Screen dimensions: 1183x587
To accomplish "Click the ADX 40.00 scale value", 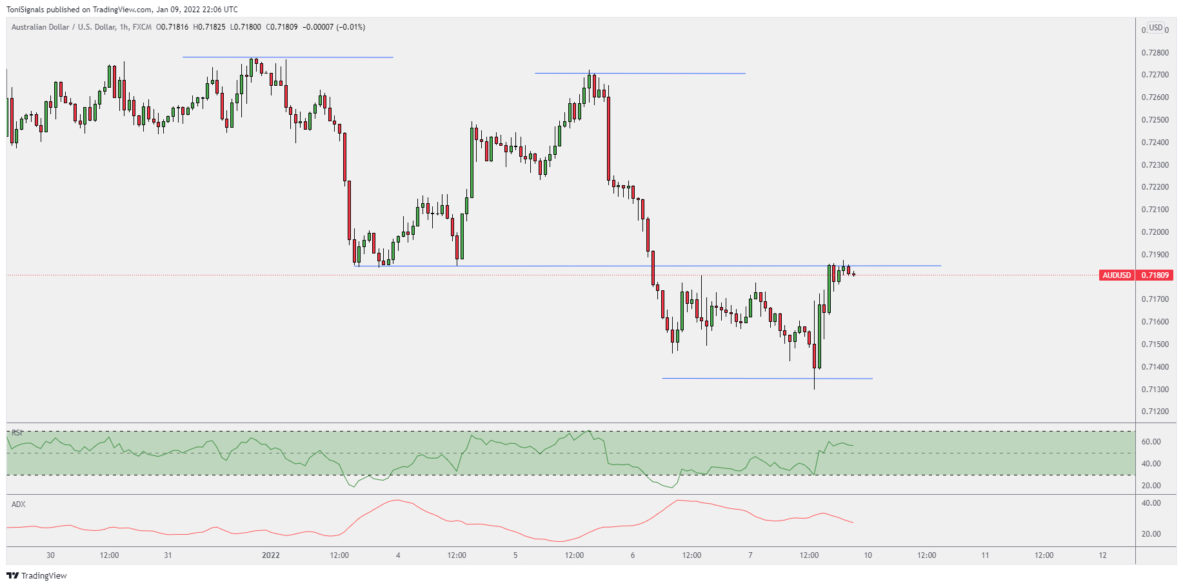I will (x=1151, y=503).
